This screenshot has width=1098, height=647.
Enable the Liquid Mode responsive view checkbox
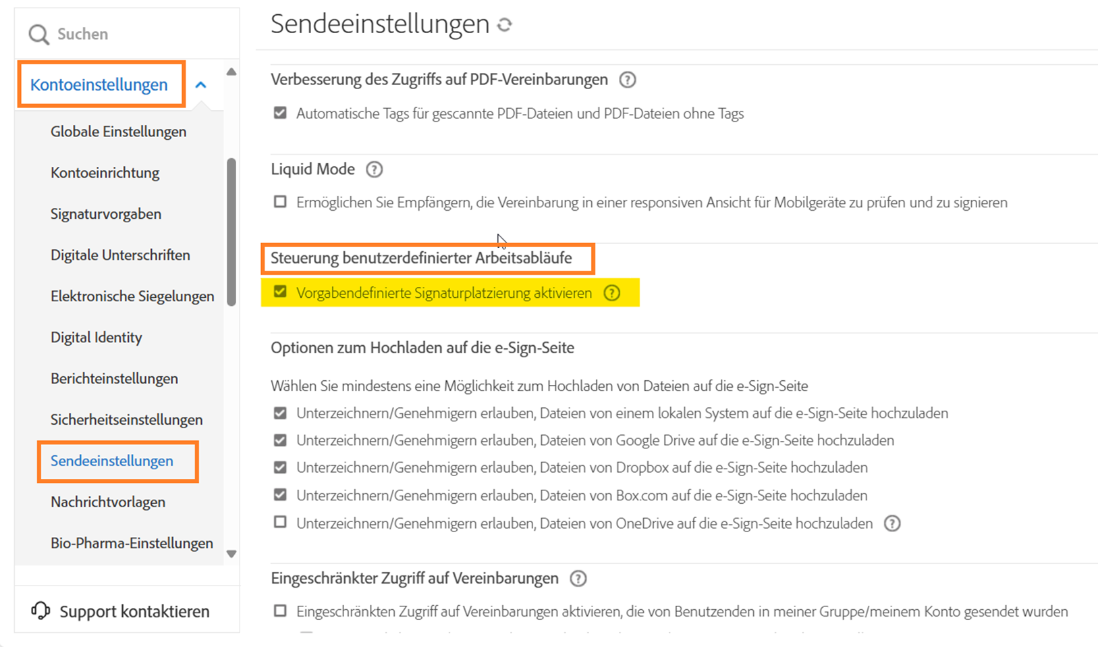pos(280,202)
